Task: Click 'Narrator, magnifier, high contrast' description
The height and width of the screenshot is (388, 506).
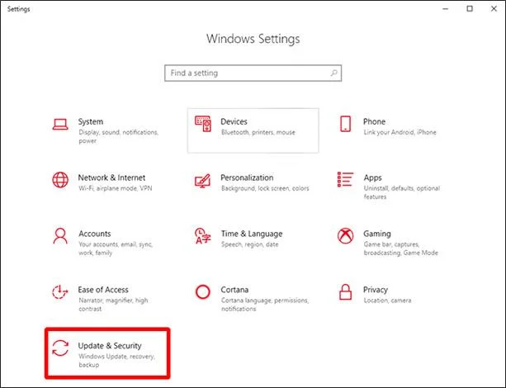Action: 113,305
